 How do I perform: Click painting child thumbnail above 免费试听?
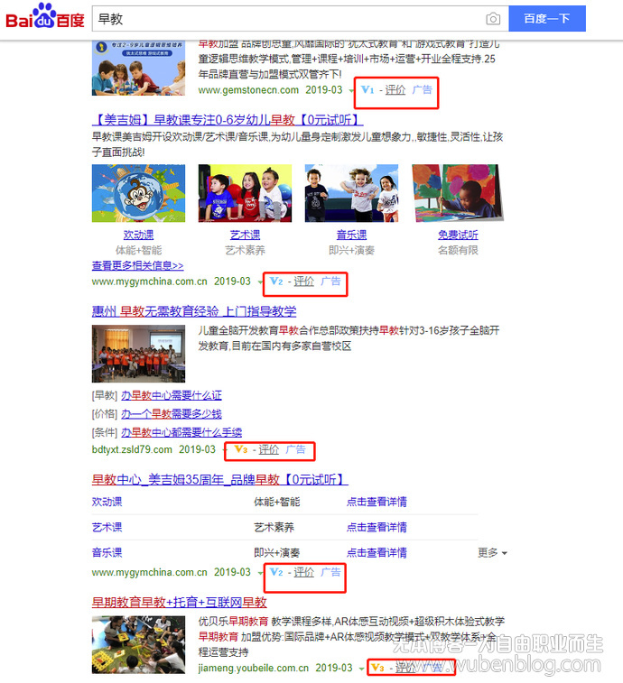[458, 193]
